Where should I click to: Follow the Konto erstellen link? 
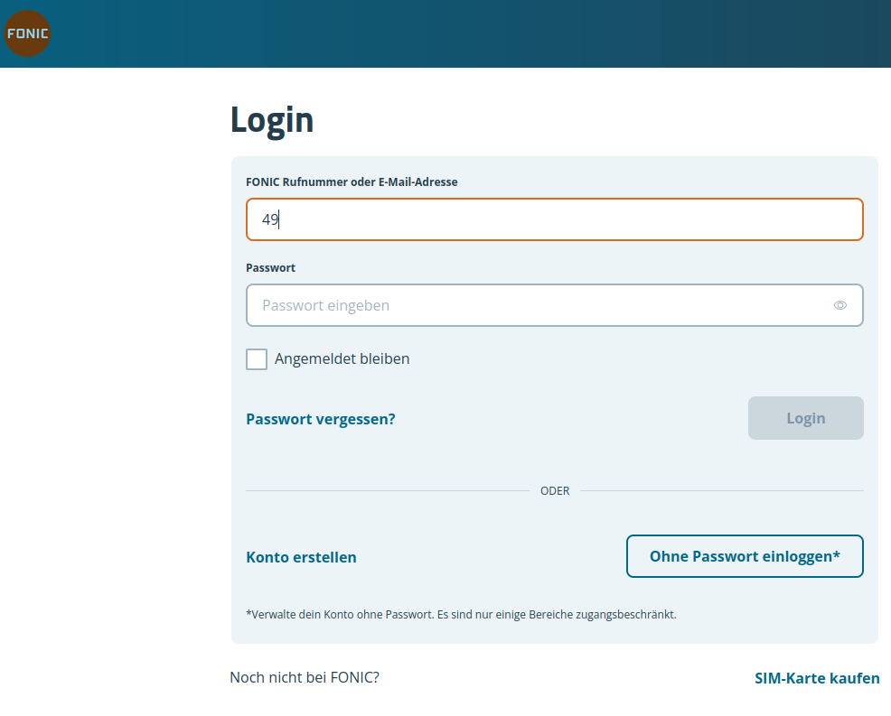[301, 557]
